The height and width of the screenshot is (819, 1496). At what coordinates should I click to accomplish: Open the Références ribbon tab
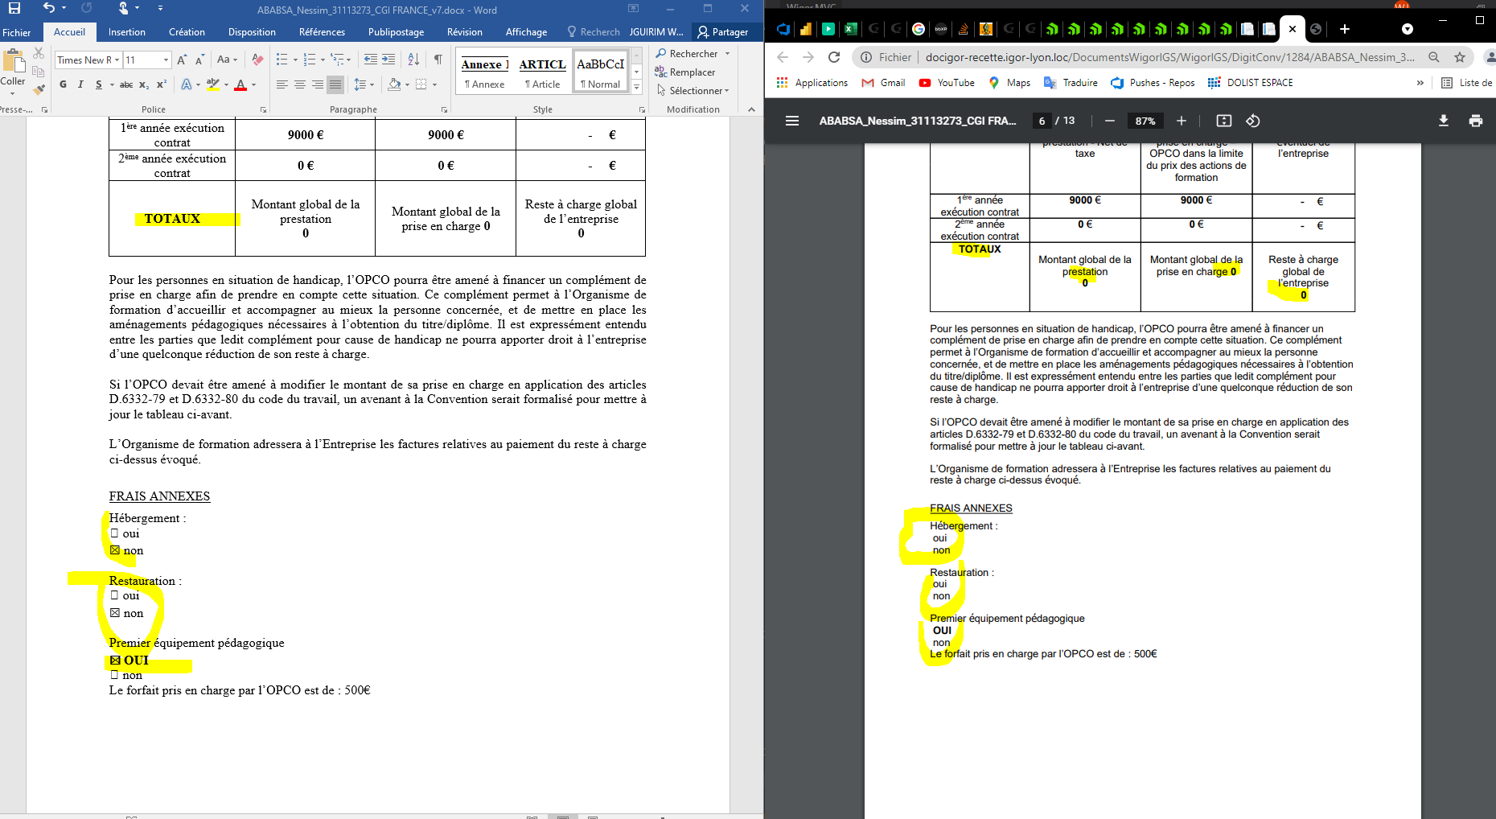[322, 32]
